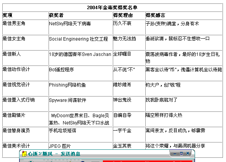Close the 心逐ジ随风 发送消息 window

tap(188, 153)
